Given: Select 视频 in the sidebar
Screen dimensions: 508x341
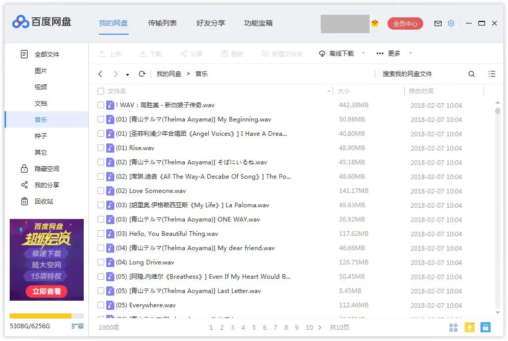Looking at the screenshot, I should (41, 87).
